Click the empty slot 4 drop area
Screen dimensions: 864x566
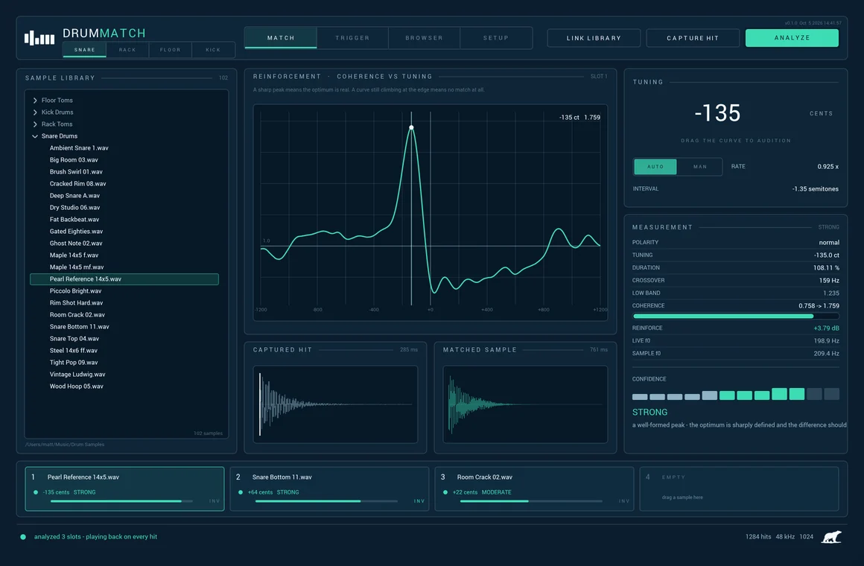739,489
